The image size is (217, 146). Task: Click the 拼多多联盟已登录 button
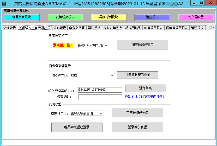137,75
